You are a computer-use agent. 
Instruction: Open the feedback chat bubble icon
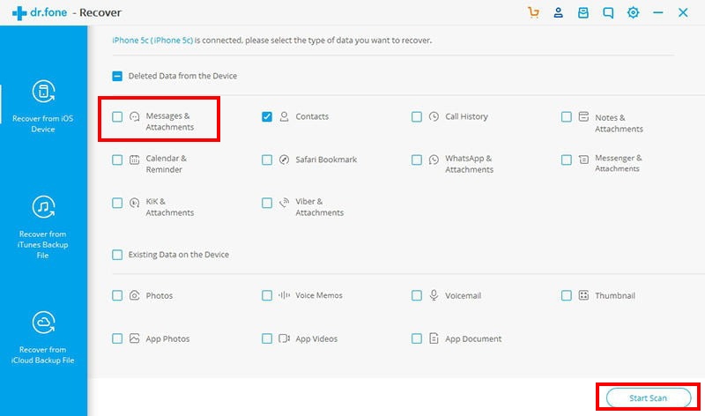point(608,12)
